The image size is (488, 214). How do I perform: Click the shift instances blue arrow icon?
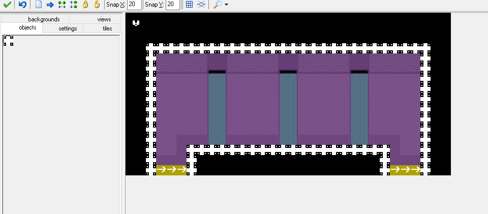pyautogui.click(x=50, y=5)
